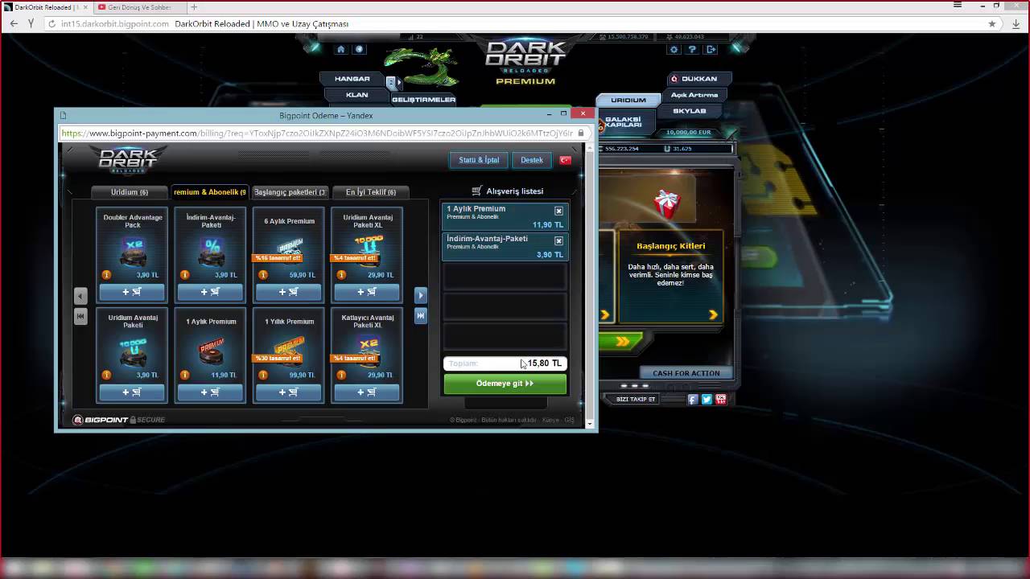
Task: Select URIDIUM tab in game page
Action: [x=628, y=101]
